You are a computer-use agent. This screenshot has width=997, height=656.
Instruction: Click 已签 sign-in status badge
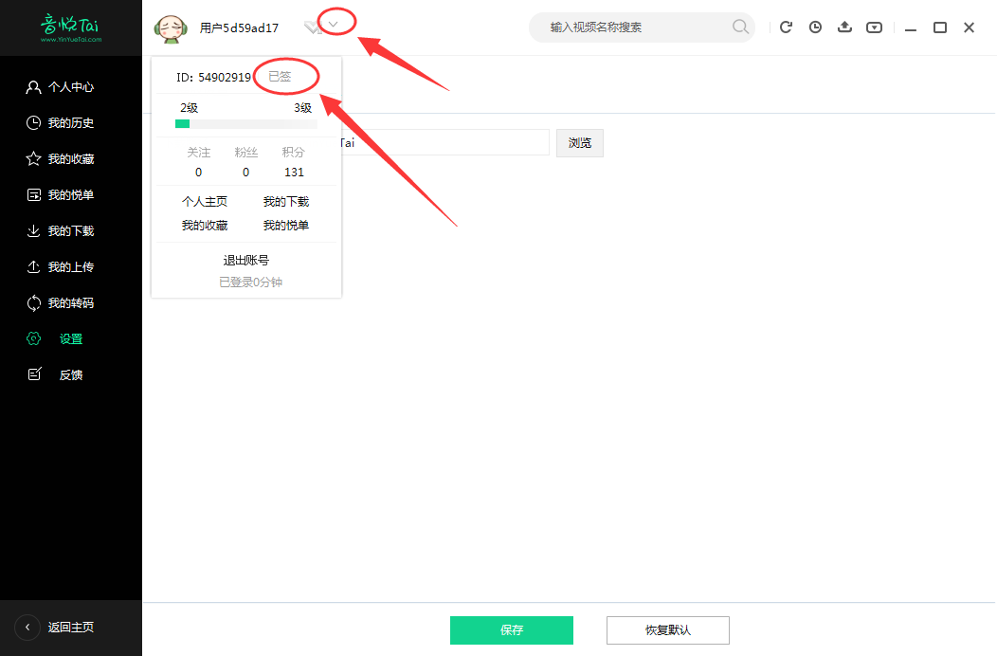click(x=285, y=75)
